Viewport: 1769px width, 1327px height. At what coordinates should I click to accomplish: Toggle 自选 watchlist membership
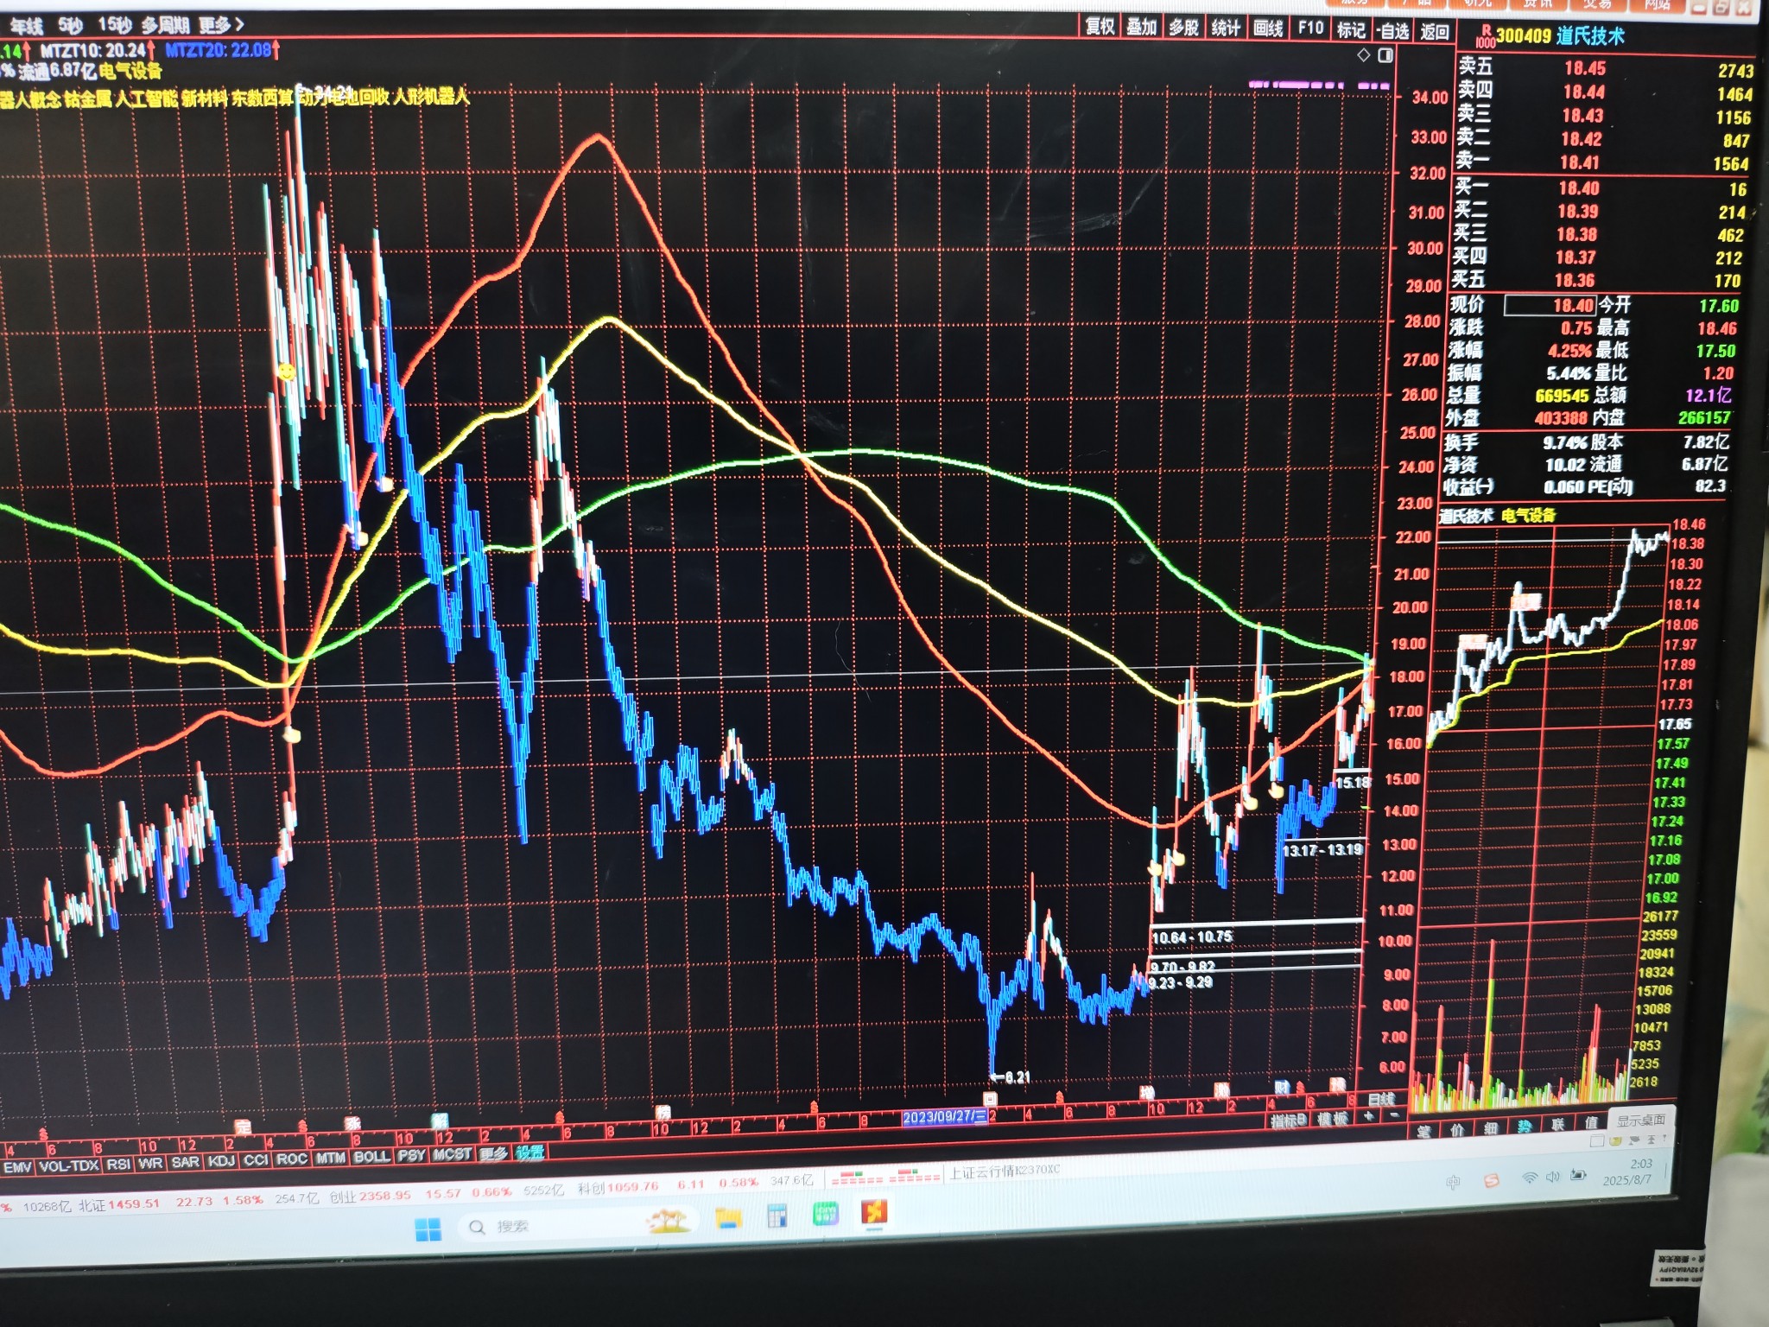point(1392,31)
